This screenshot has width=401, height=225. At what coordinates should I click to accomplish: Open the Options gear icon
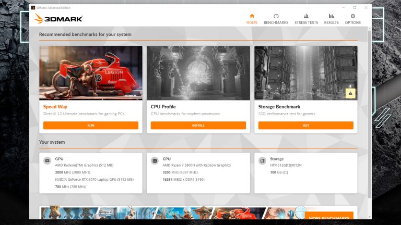coord(352,16)
